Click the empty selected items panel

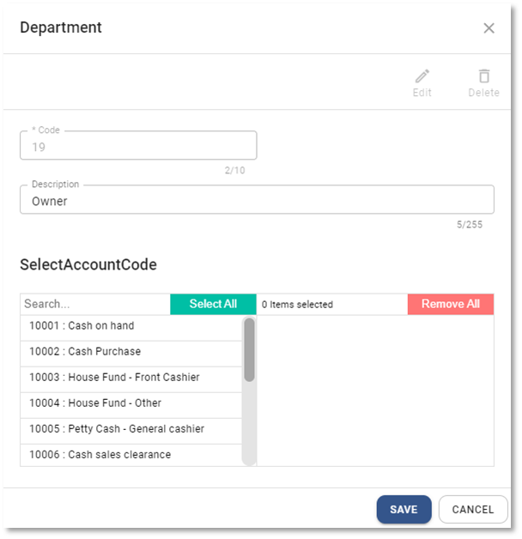coord(375,391)
